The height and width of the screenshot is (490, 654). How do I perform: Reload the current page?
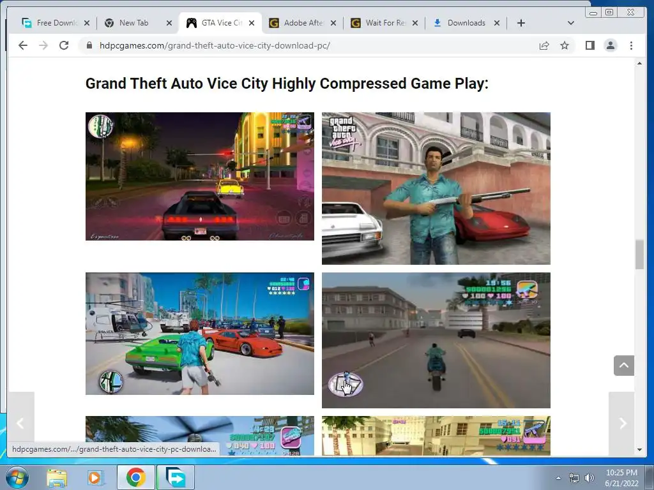pyautogui.click(x=64, y=45)
